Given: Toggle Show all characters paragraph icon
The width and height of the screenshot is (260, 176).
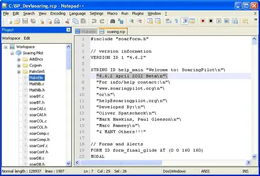Looking at the screenshot, I should coord(176,21).
